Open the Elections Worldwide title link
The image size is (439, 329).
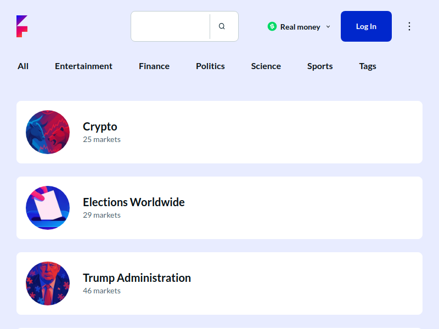(133, 202)
